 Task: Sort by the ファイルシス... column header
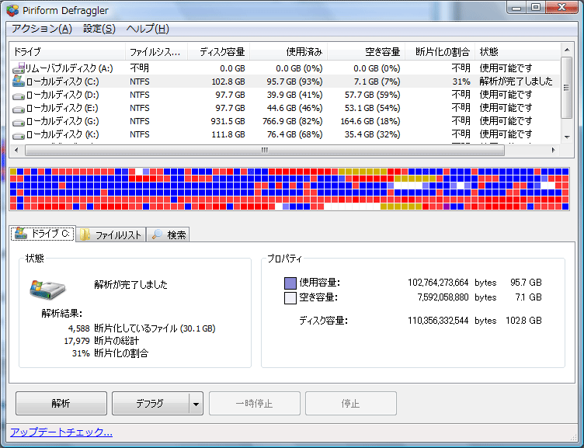point(156,52)
